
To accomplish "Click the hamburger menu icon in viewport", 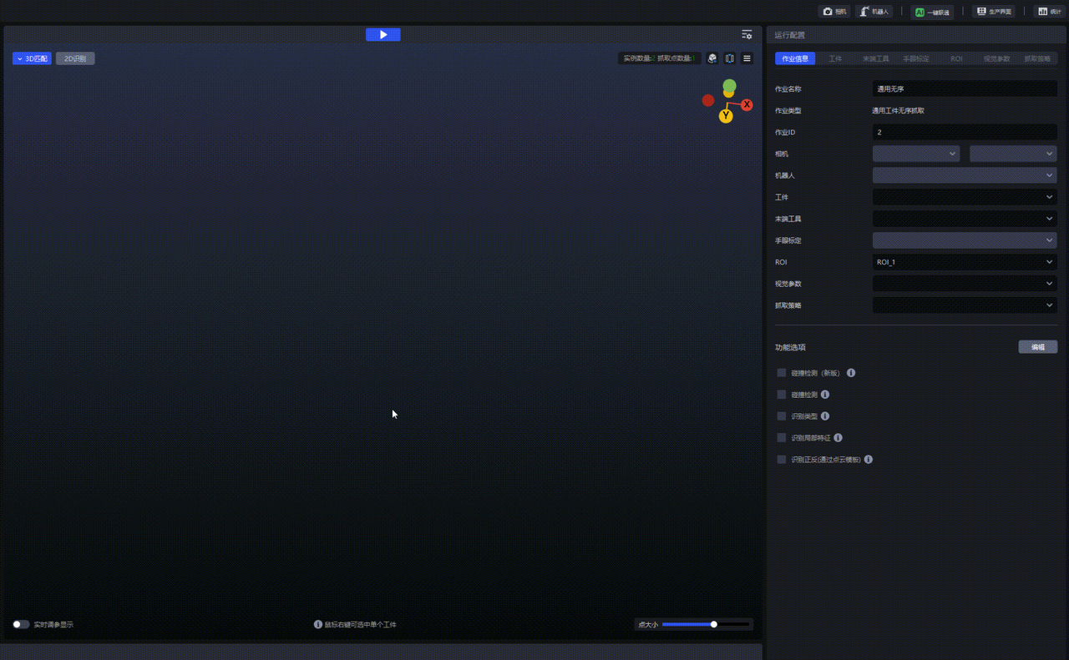I will click(747, 58).
